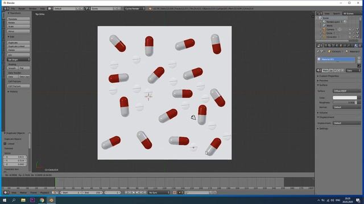Open the No Sync dropdown in timeline
The width and height of the screenshot is (364, 204).
click(x=159, y=193)
